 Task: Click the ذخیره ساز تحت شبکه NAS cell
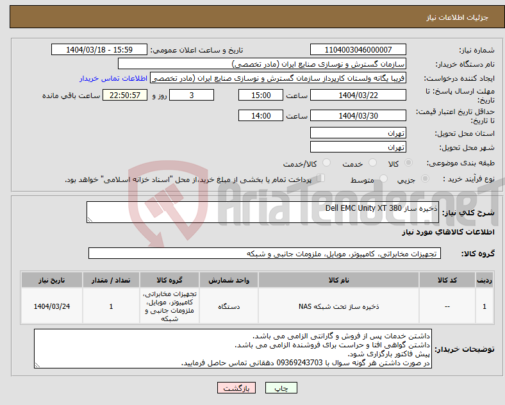click(338, 306)
